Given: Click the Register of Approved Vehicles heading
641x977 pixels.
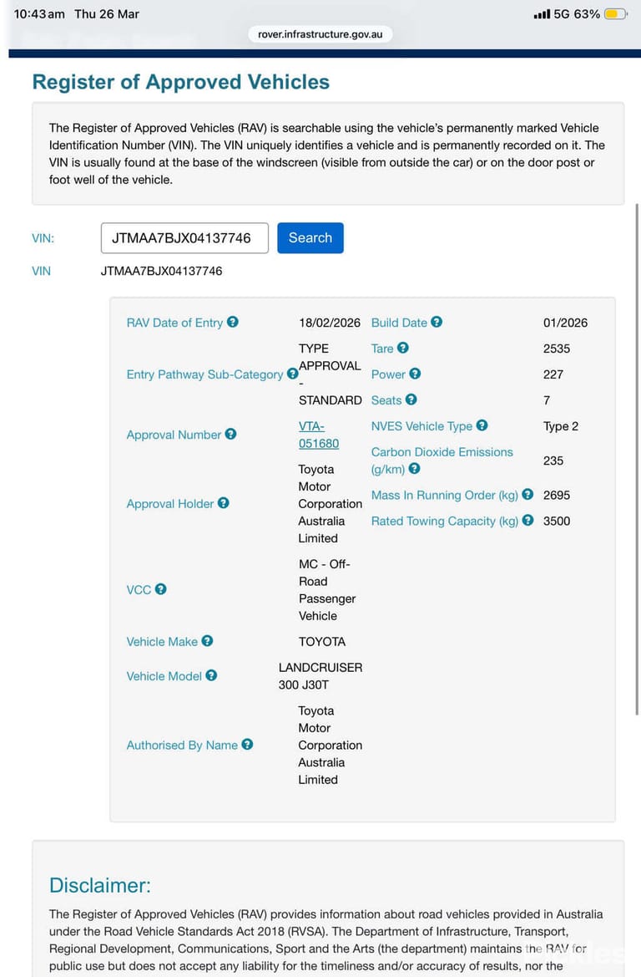Looking at the screenshot, I should click(181, 82).
